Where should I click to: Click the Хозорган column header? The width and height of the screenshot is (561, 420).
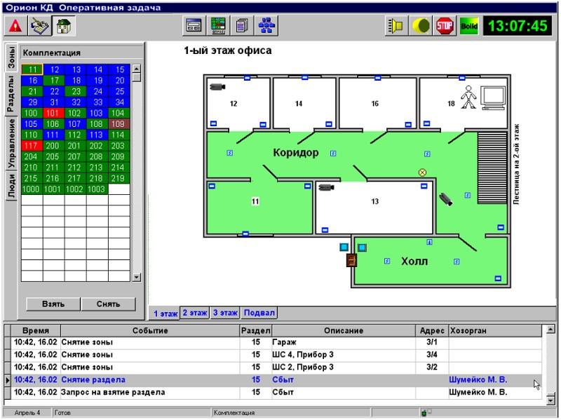pos(495,330)
